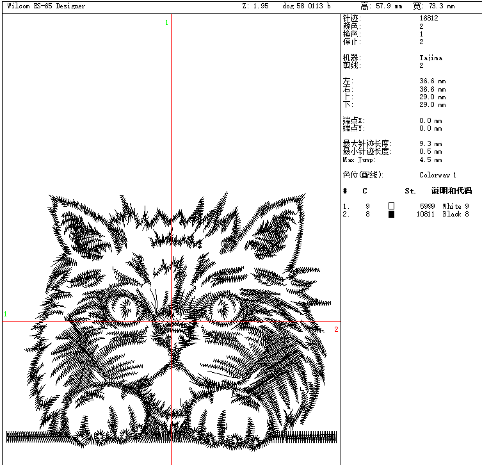Click the White 9 color swatch box

(x=391, y=206)
